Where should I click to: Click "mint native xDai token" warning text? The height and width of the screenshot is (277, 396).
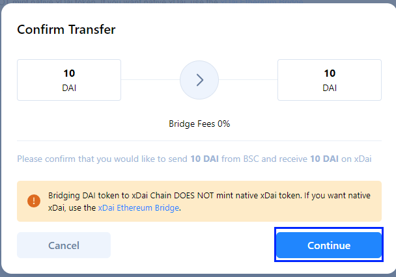coord(259,195)
